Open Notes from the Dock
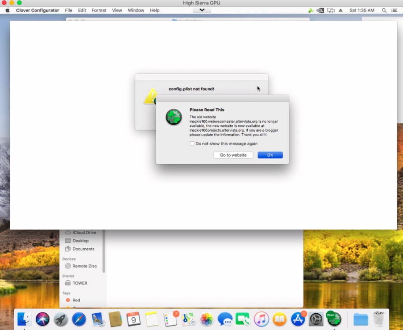This screenshot has width=403, height=330. tap(152, 319)
